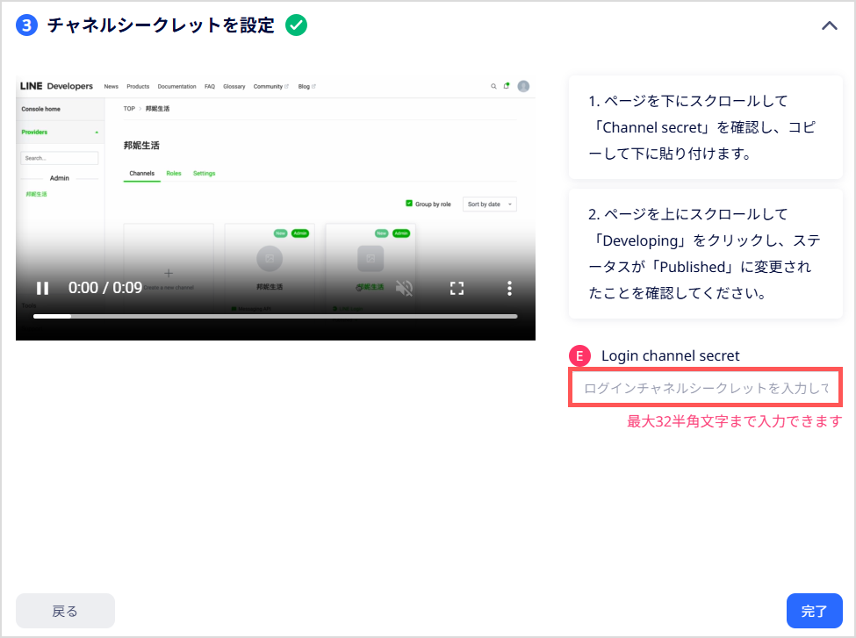Image resolution: width=856 pixels, height=638 pixels.
Task: Open the Products menu in the video
Action: point(138,86)
